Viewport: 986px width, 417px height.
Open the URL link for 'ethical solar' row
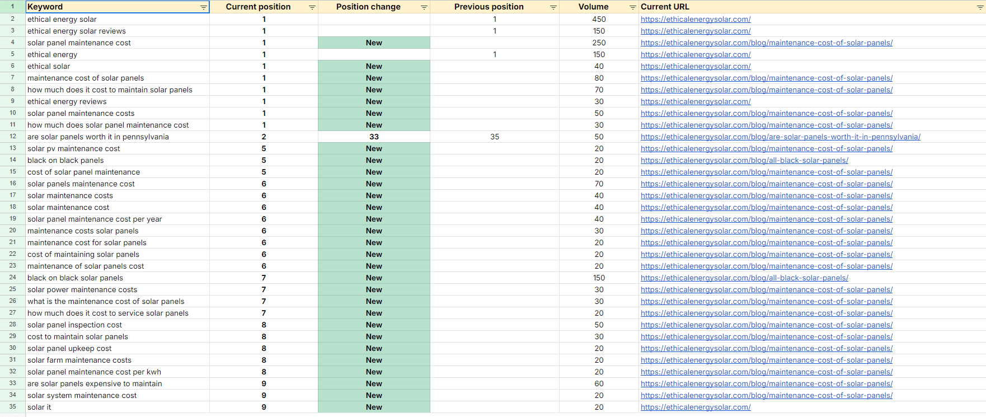(696, 66)
